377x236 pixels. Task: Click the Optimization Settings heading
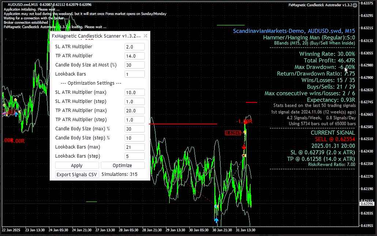tap(91, 83)
